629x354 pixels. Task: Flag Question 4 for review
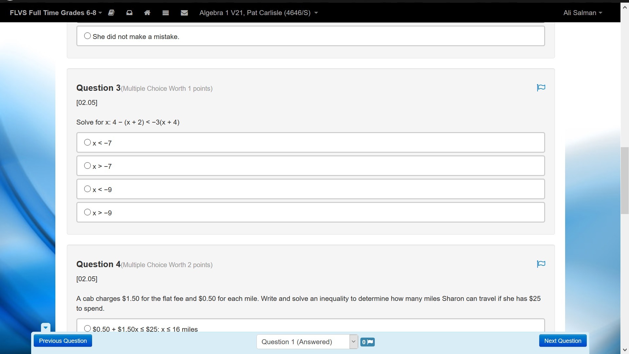point(541,264)
